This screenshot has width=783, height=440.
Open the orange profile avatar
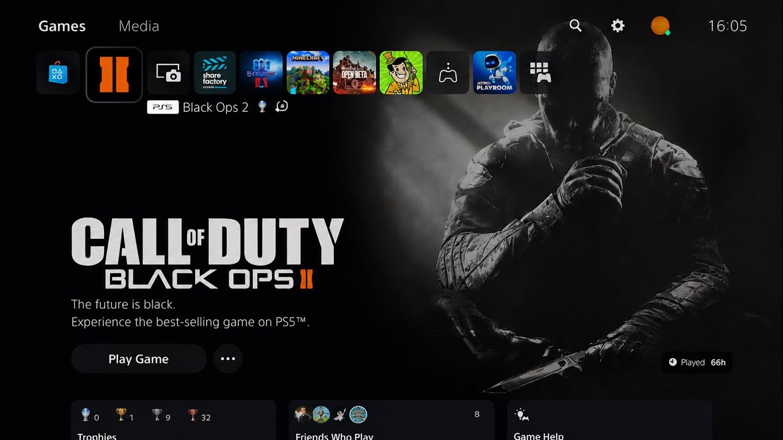[659, 26]
